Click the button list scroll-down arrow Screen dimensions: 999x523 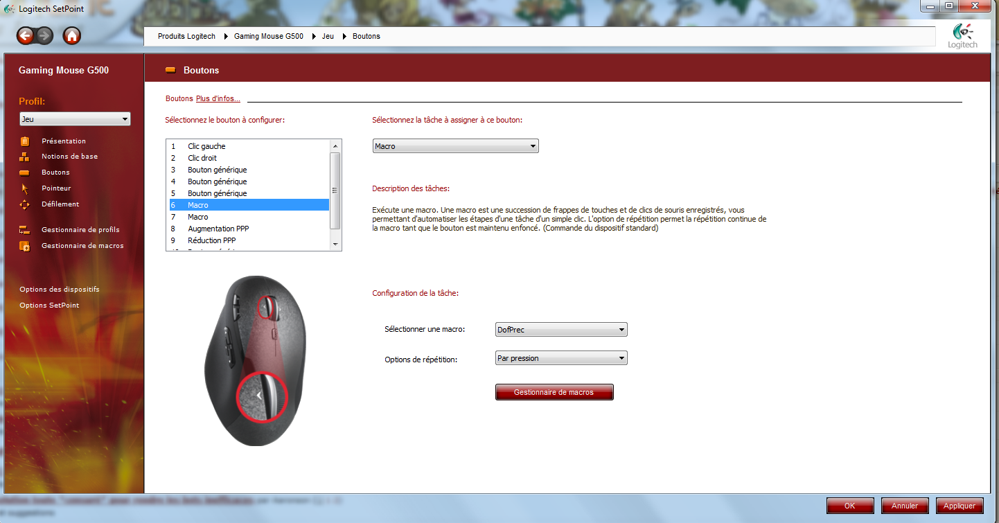point(335,244)
